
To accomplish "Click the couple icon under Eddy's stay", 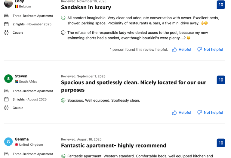I will tap(6, 33).
